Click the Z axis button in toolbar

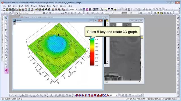173,10
